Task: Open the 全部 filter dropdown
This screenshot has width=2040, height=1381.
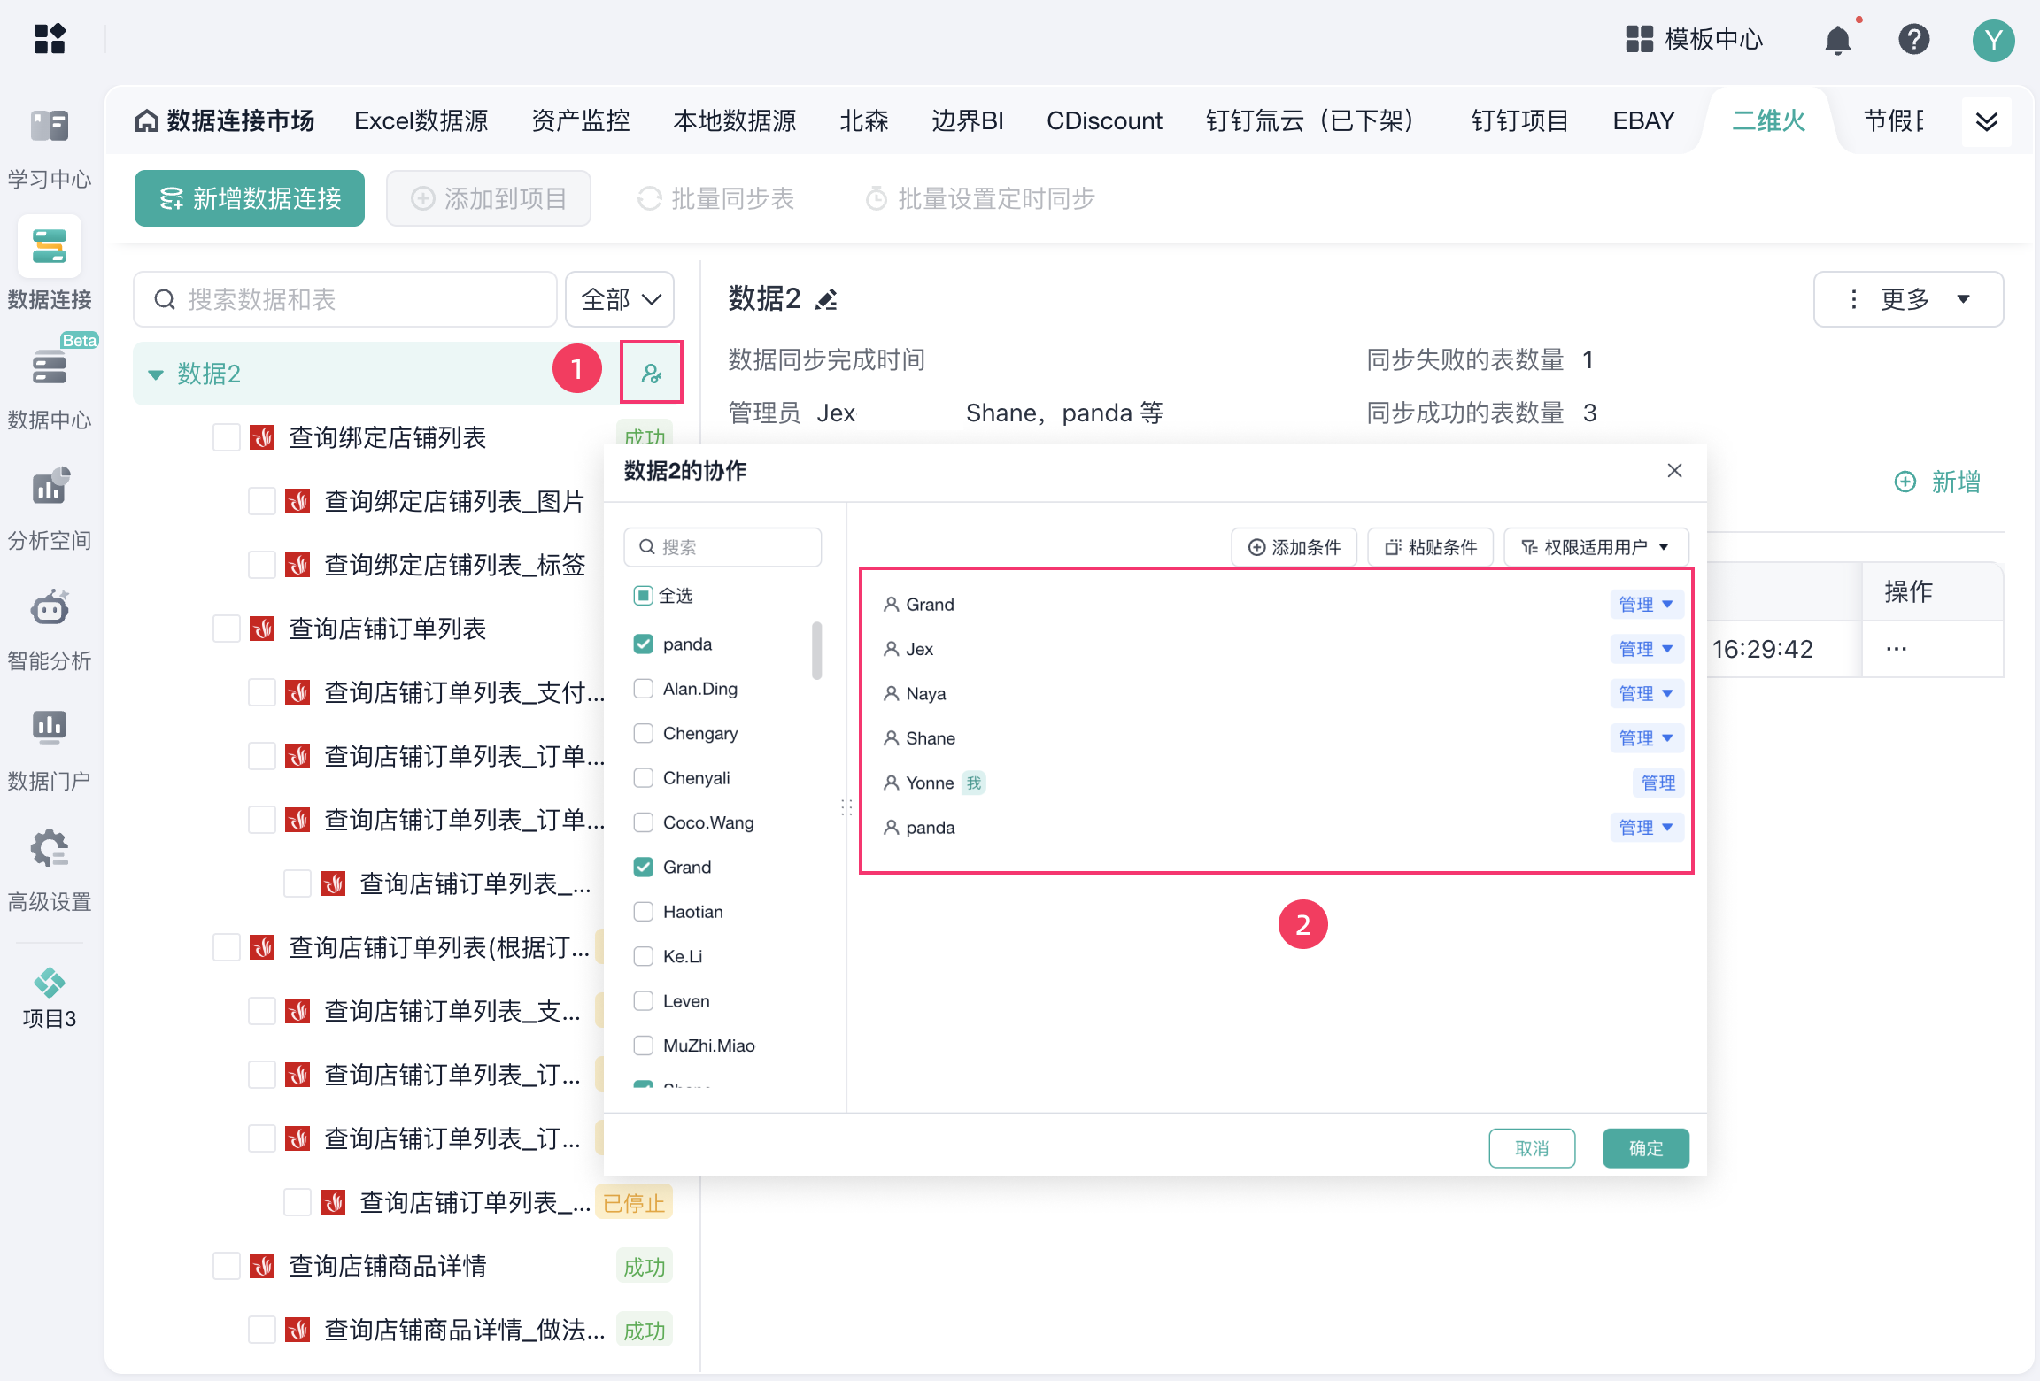Action: [x=620, y=299]
